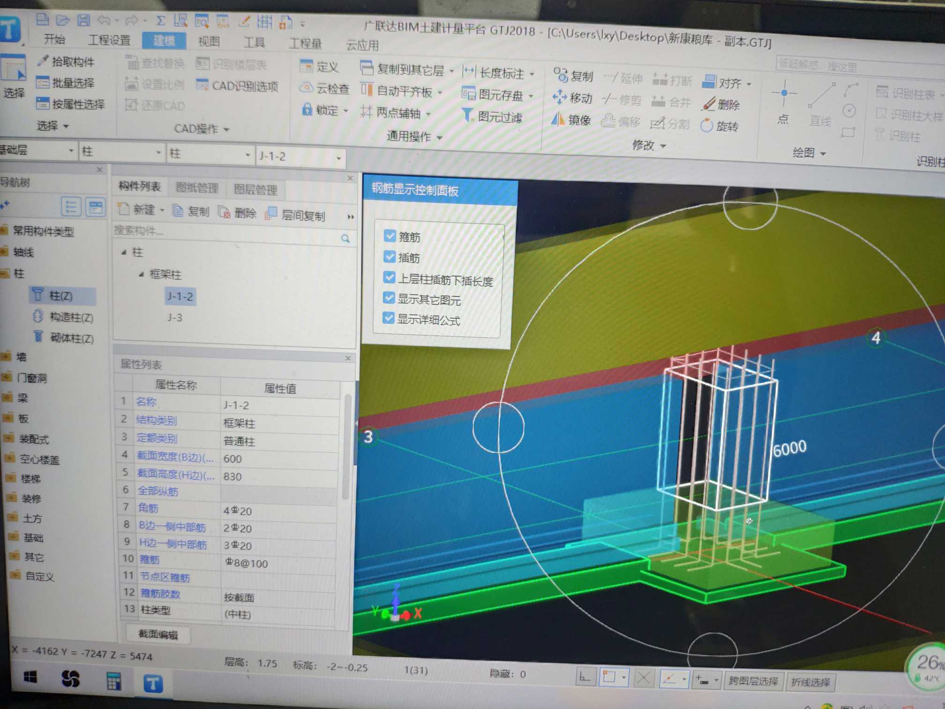This screenshot has height=709, width=945.
Task: Open the 开始 ribbon tab
Action: [54, 39]
